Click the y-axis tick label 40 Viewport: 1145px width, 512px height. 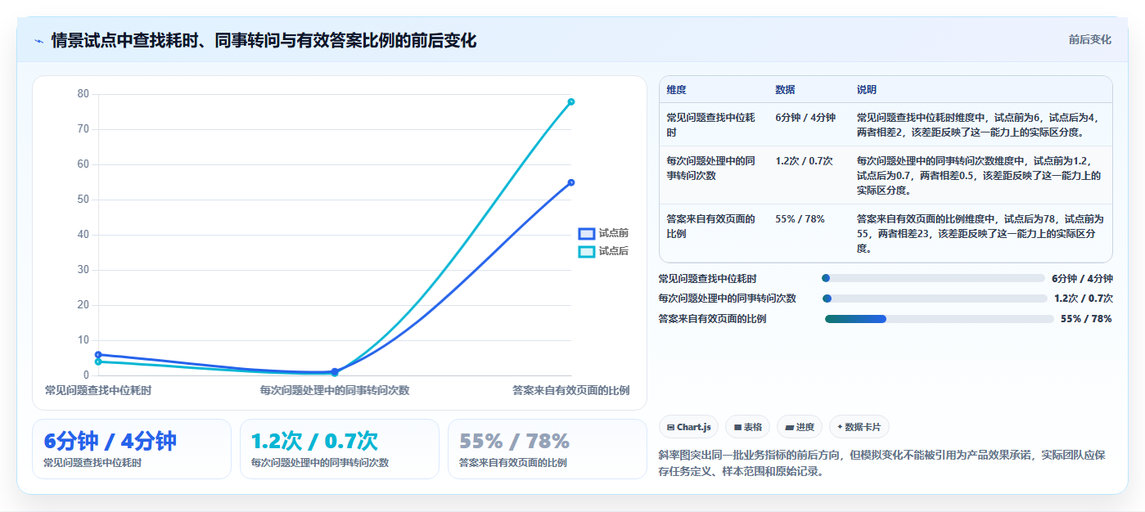83,235
